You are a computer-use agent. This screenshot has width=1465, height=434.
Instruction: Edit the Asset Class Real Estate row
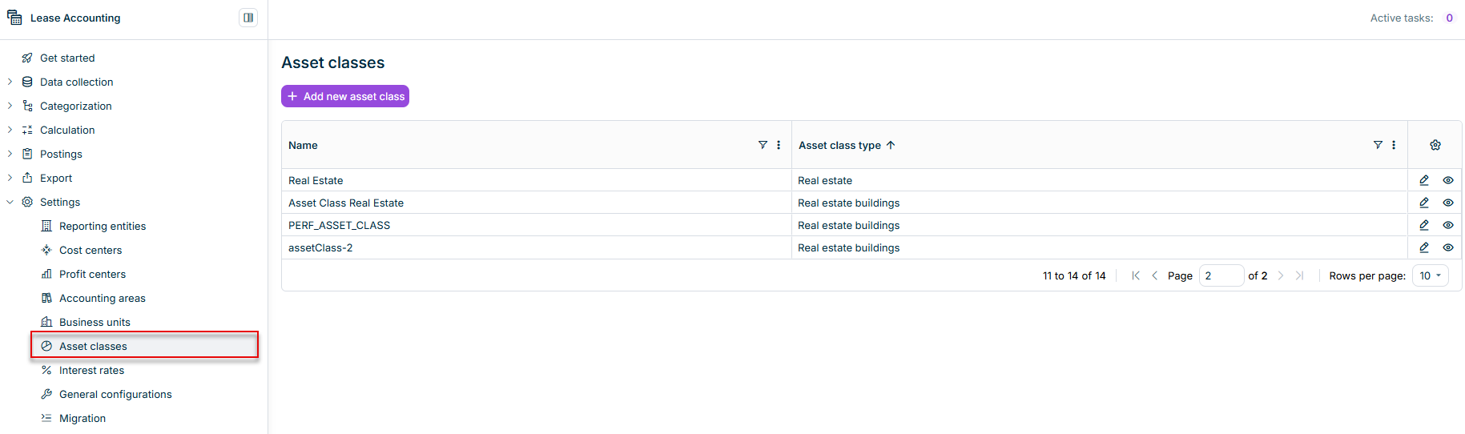1424,203
